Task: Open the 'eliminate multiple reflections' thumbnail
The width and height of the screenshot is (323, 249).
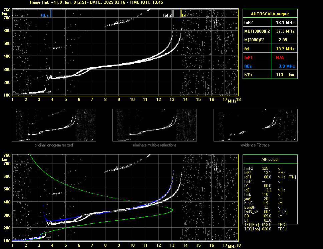Action: 154,125
